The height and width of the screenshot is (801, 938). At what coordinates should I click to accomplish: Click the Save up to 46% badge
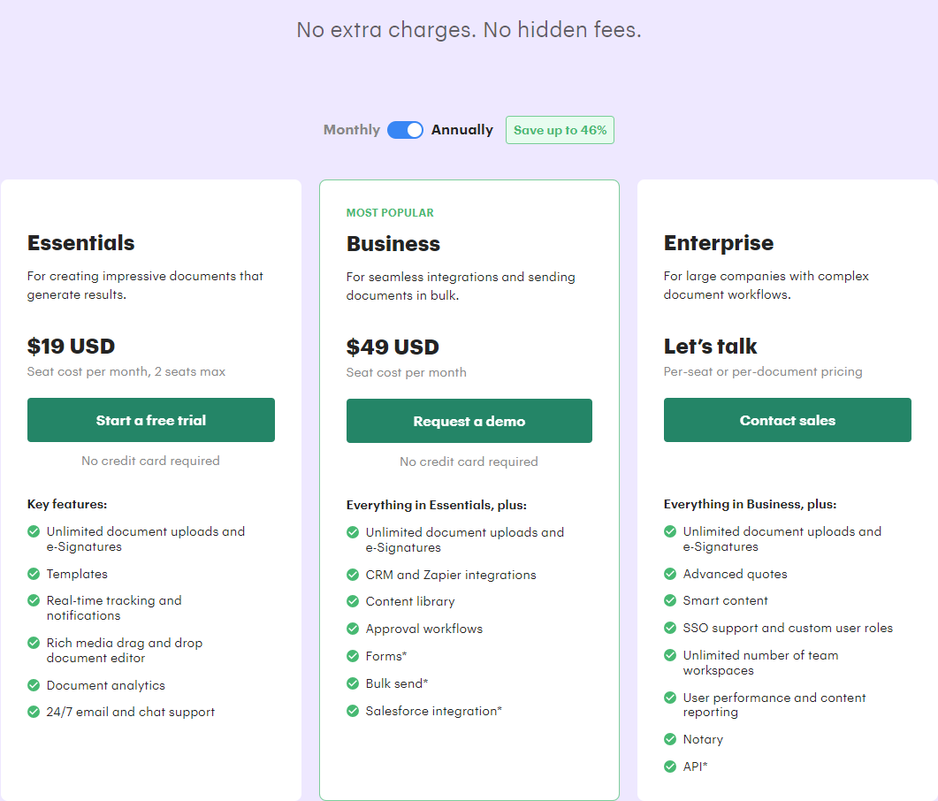pyautogui.click(x=560, y=129)
